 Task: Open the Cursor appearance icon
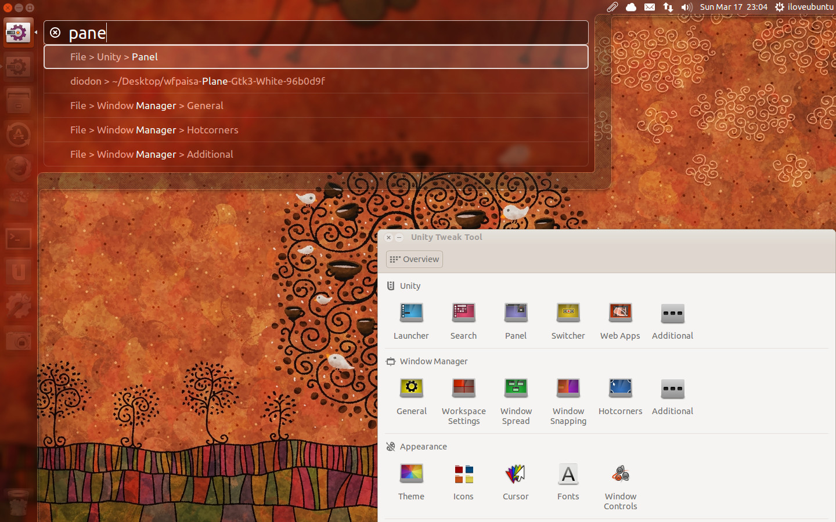(x=516, y=474)
